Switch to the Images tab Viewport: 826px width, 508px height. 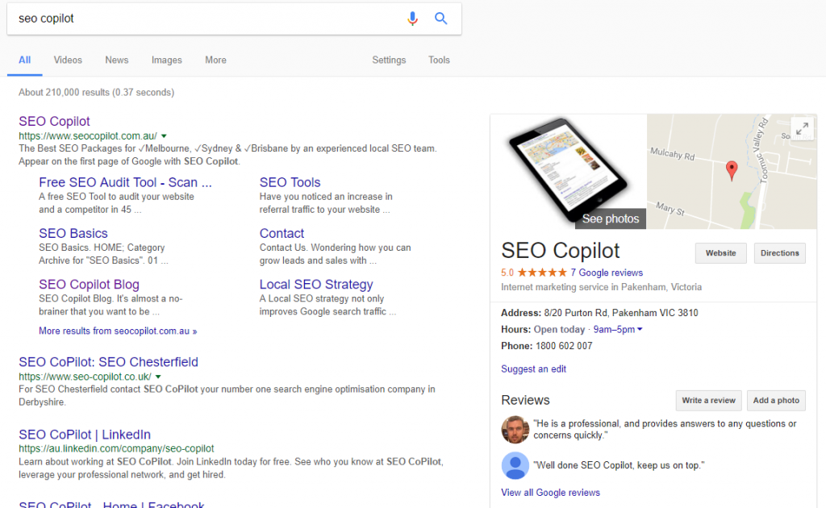[166, 60]
